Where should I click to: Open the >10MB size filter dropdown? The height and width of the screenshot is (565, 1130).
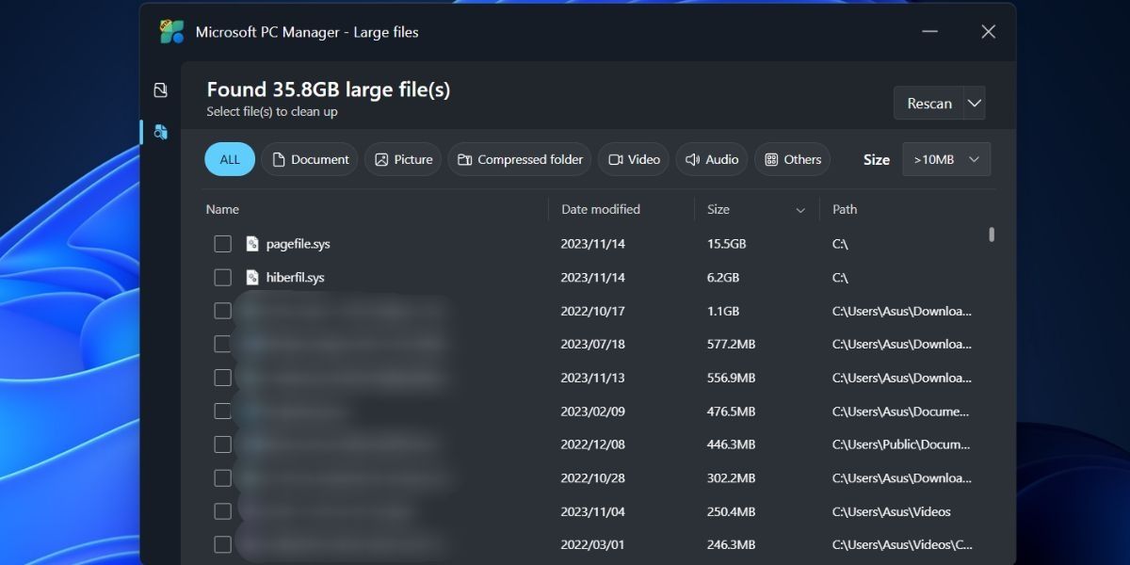pyautogui.click(x=946, y=159)
